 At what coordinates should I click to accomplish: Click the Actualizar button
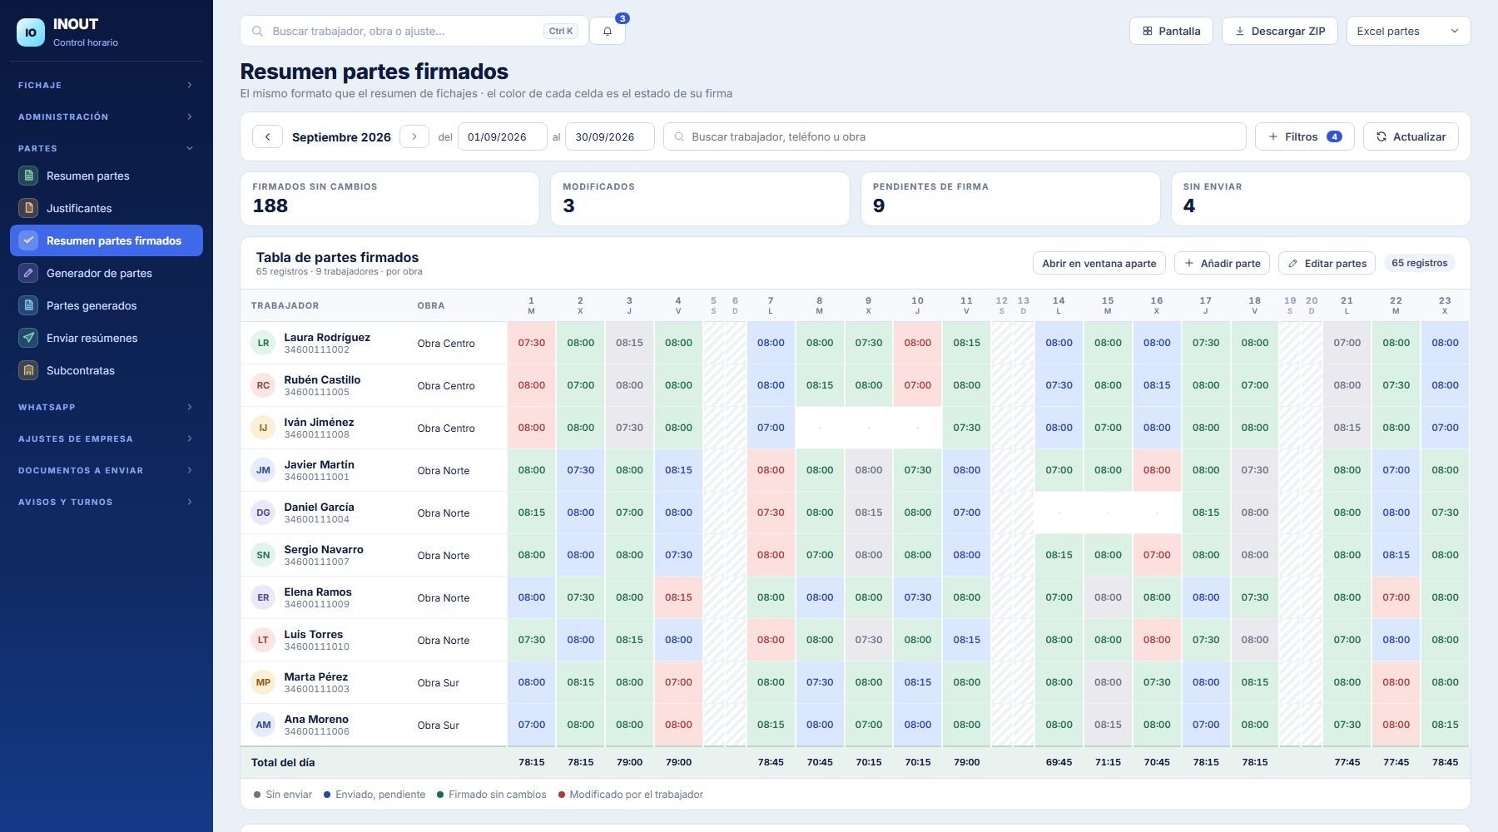pos(1411,136)
